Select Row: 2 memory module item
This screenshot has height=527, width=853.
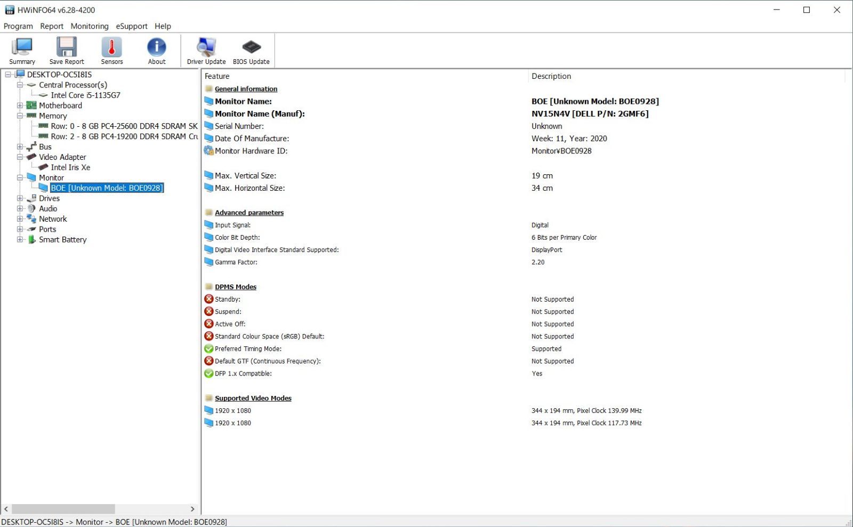124,136
